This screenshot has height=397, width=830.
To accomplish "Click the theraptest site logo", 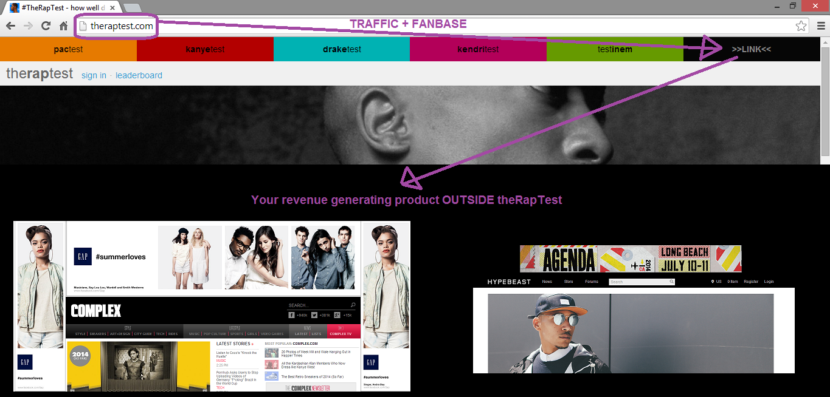I will 40,73.
